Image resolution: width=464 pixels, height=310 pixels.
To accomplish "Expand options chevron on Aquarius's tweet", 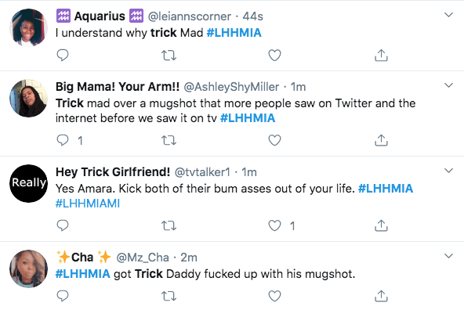I will pyautogui.click(x=449, y=15).
